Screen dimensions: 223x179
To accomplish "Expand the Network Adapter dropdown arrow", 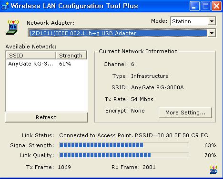I will [x=212, y=33].
